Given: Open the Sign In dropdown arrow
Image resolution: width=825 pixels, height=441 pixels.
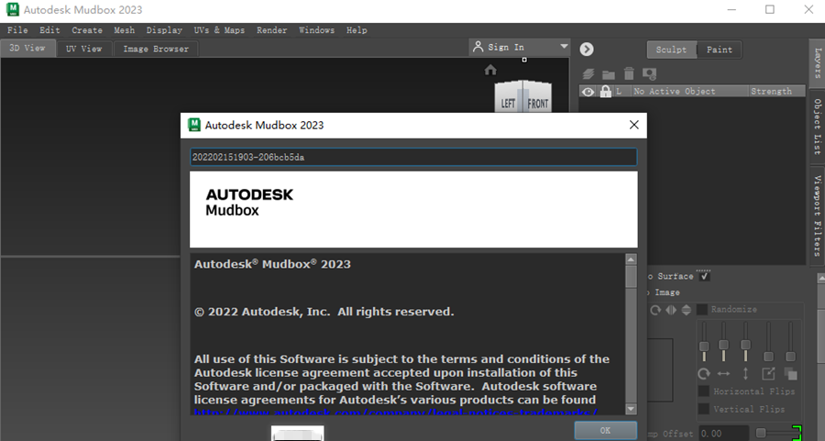Looking at the screenshot, I should click(564, 47).
